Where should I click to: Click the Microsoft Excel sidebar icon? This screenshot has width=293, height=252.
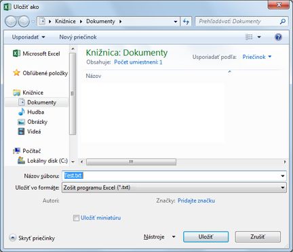pos(16,54)
